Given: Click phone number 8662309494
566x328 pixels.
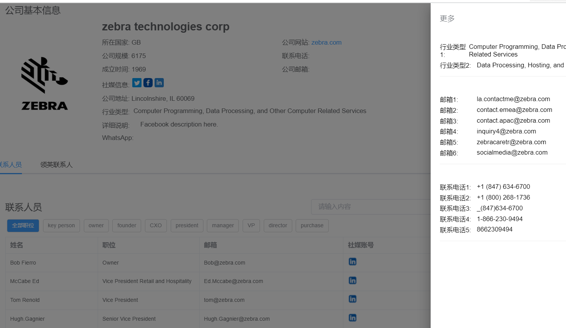Looking at the screenshot, I should 495,230.
